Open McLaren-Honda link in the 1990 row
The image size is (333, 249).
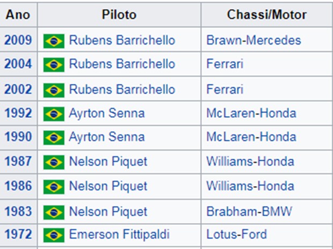tap(251, 137)
